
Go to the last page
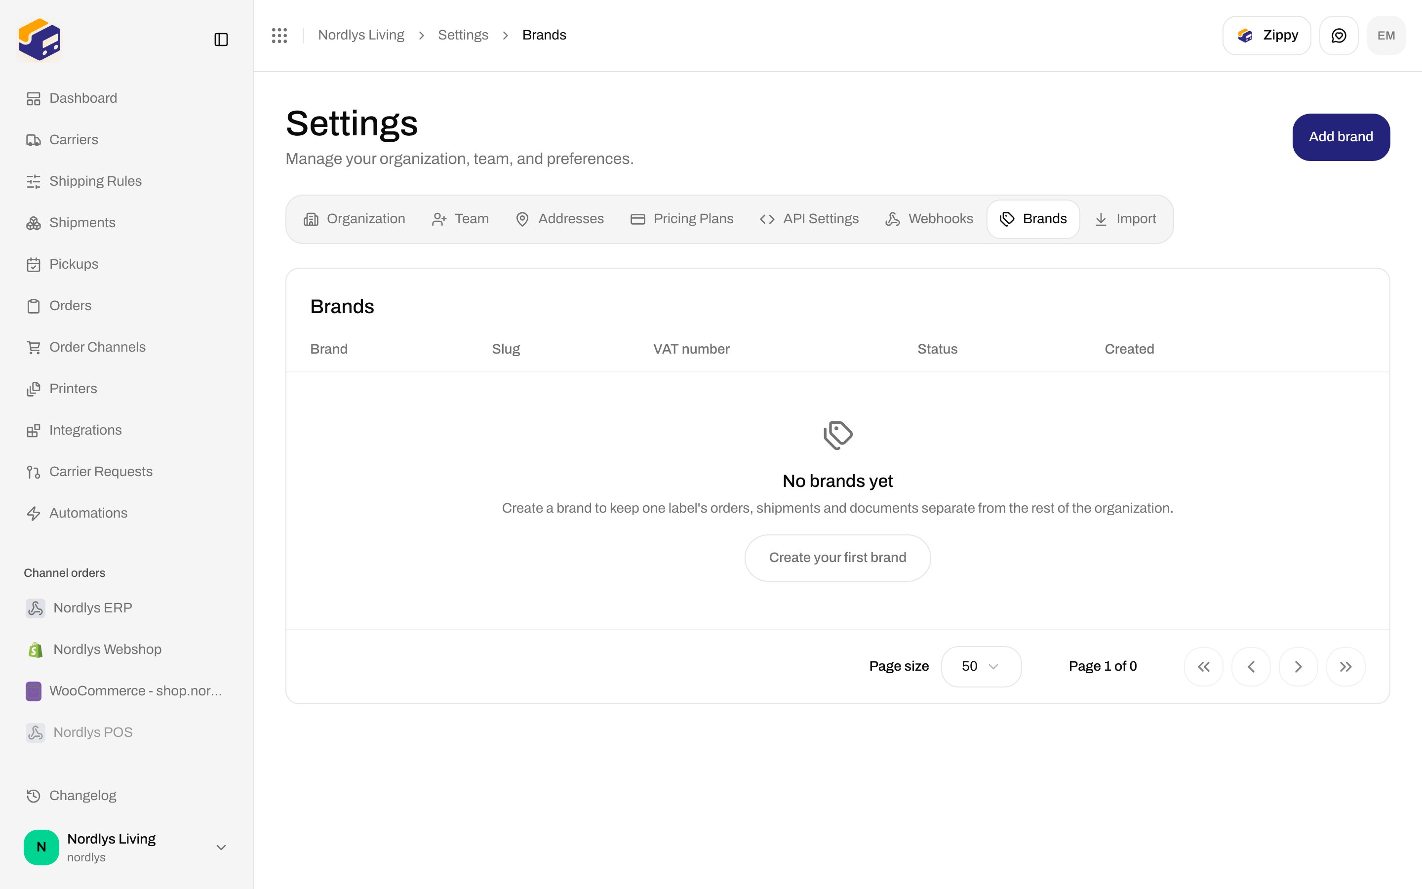pos(1345,667)
